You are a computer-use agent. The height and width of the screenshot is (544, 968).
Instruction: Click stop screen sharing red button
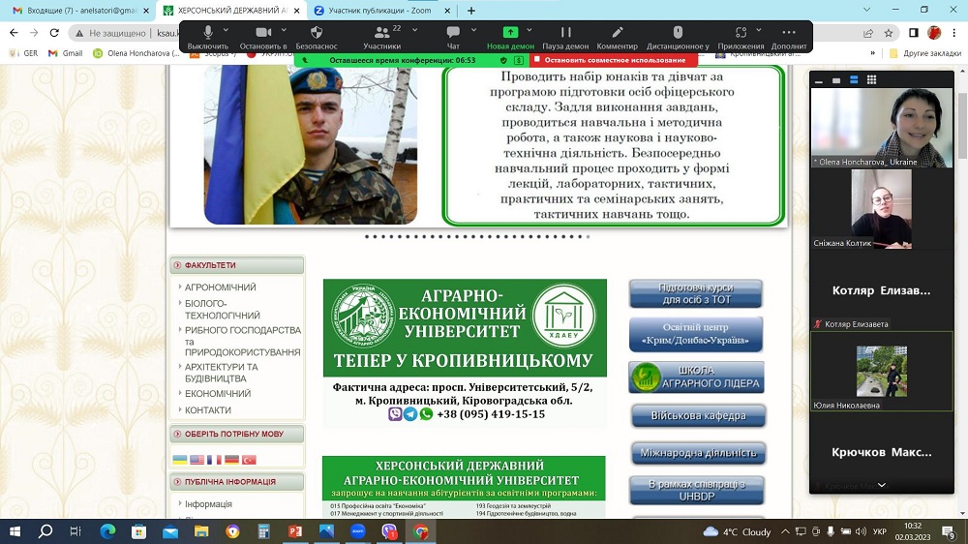pos(614,60)
